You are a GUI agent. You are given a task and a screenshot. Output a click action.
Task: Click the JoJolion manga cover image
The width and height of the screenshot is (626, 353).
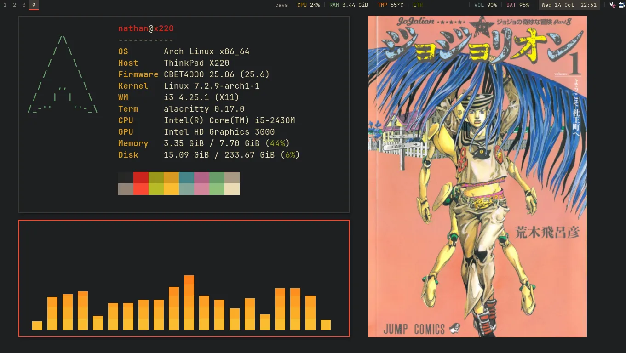tap(477, 176)
